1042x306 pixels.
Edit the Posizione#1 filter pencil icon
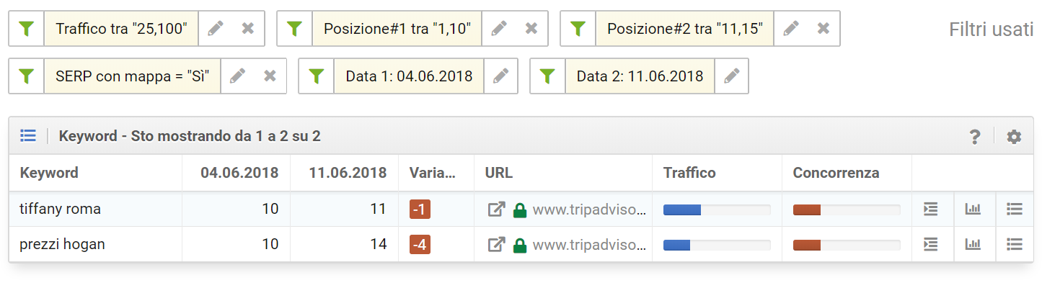[x=498, y=29]
